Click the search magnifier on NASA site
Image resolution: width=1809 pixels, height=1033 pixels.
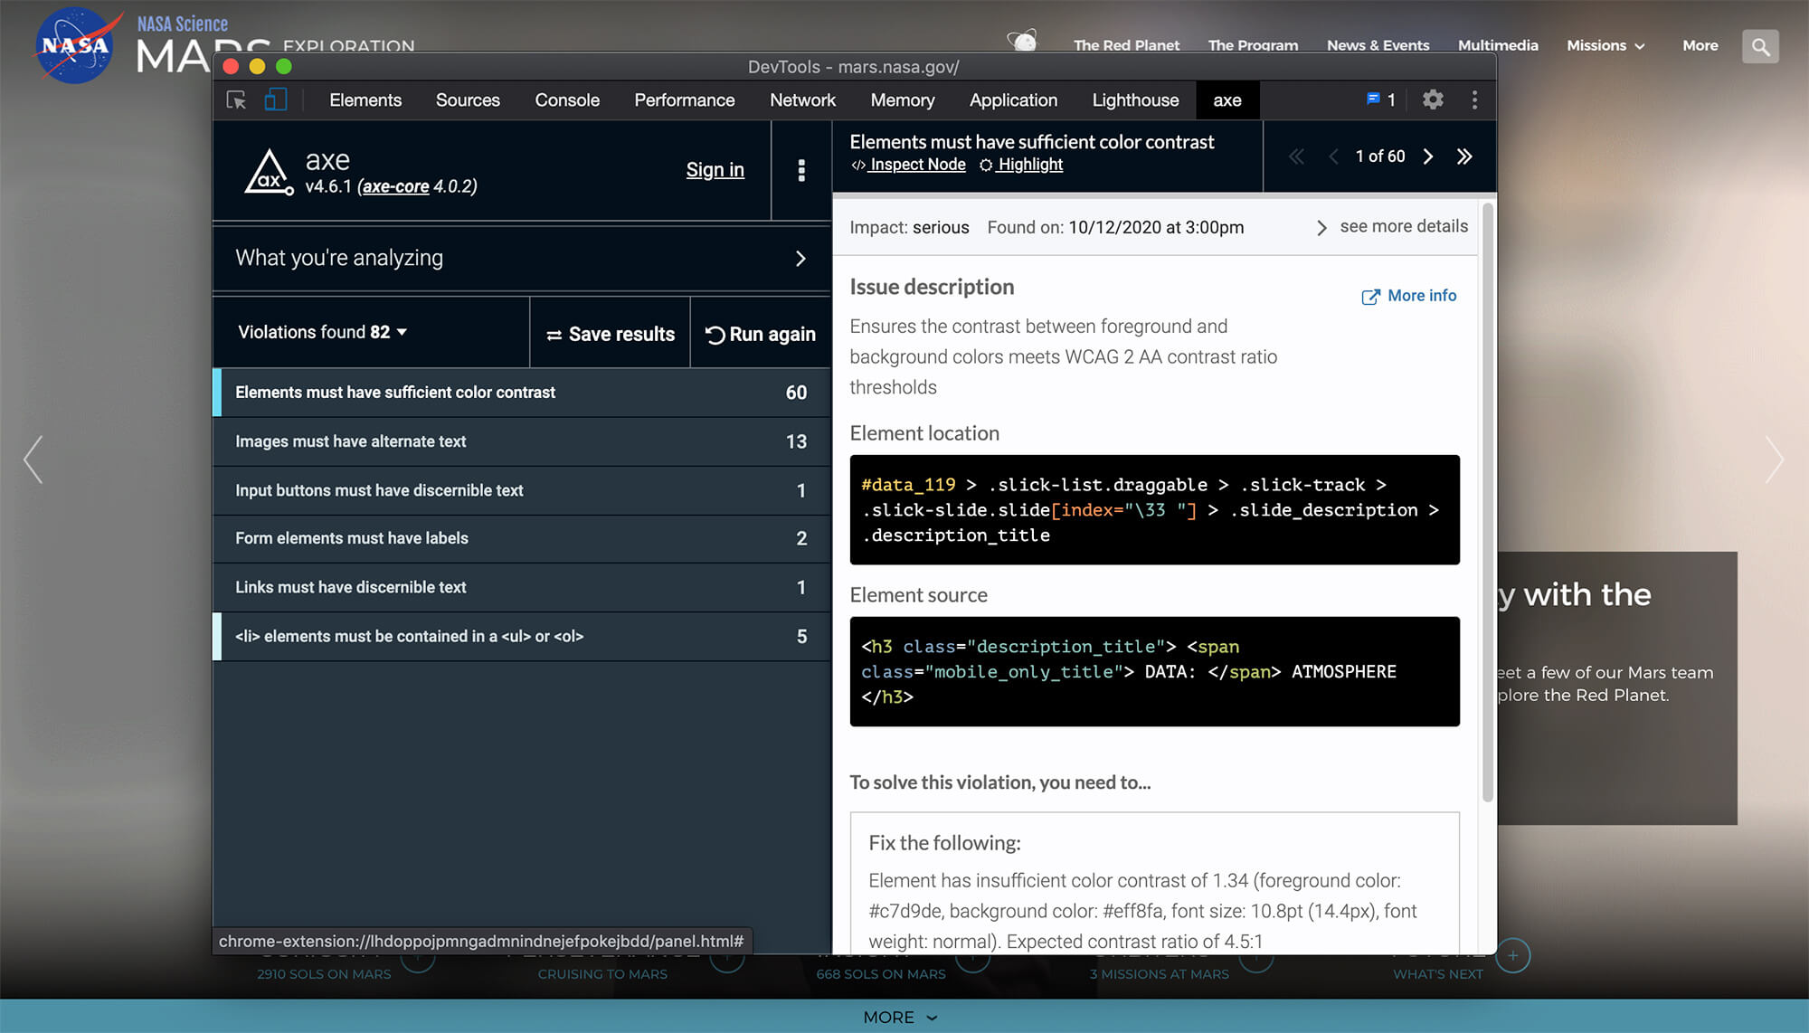point(1760,46)
